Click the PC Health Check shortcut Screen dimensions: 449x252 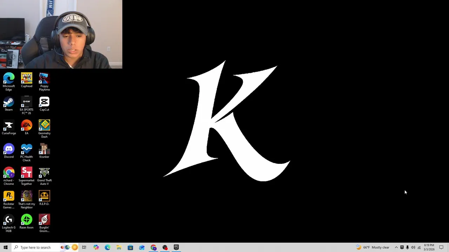click(x=27, y=153)
